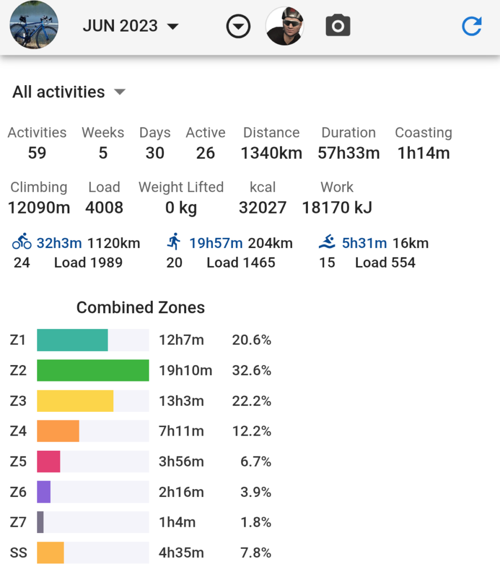
Task: Open the 32h3m cycling duration link
Action: 59,243
